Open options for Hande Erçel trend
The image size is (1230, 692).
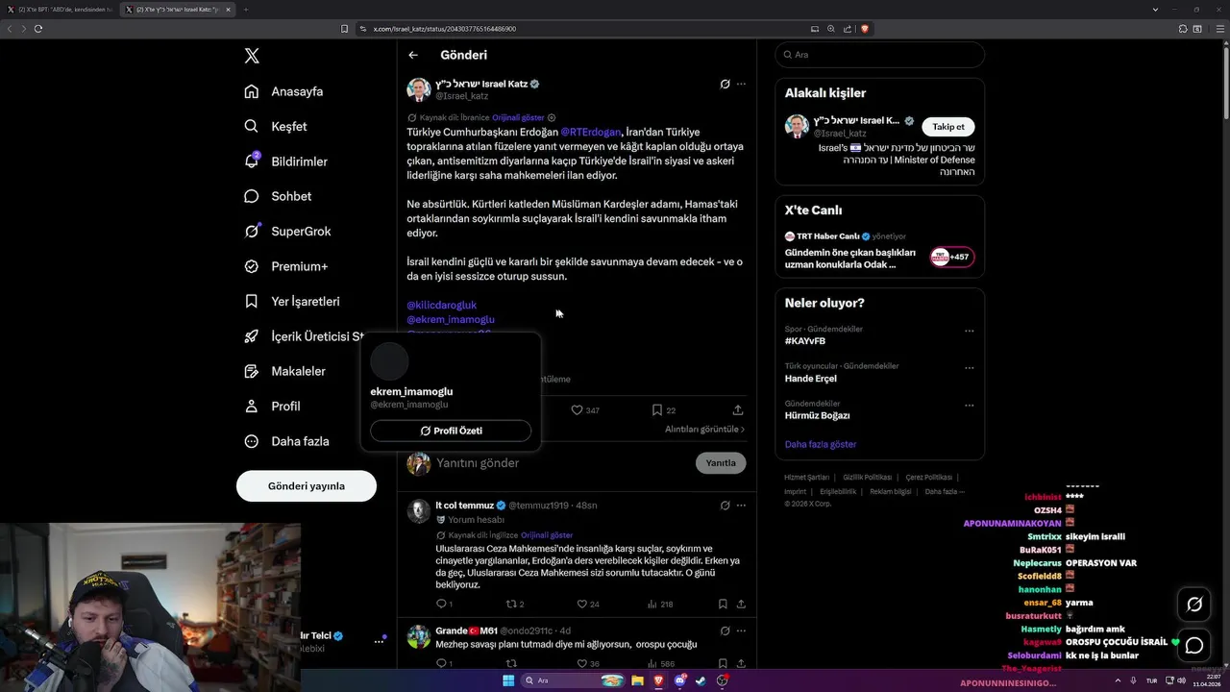tap(969, 368)
